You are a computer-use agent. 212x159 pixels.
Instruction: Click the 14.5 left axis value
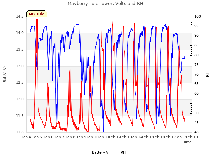pos(20,16)
